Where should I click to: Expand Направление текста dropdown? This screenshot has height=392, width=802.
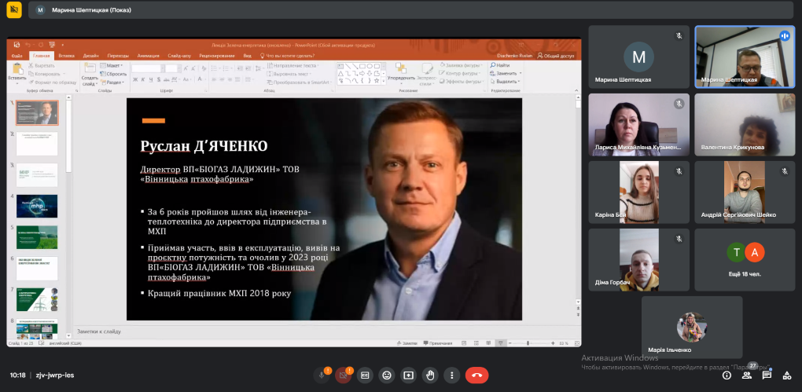(x=292, y=65)
